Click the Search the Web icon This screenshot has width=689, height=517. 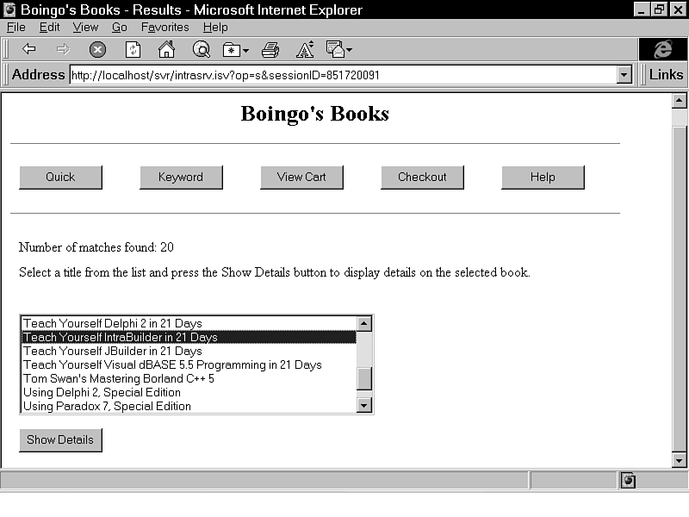coord(202,49)
